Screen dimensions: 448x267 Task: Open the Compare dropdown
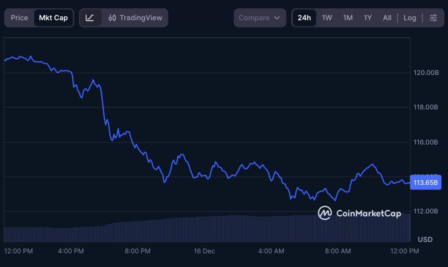[x=260, y=18]
